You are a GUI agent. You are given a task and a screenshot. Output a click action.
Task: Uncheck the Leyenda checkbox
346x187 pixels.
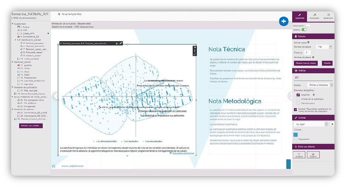click(298, 95)
